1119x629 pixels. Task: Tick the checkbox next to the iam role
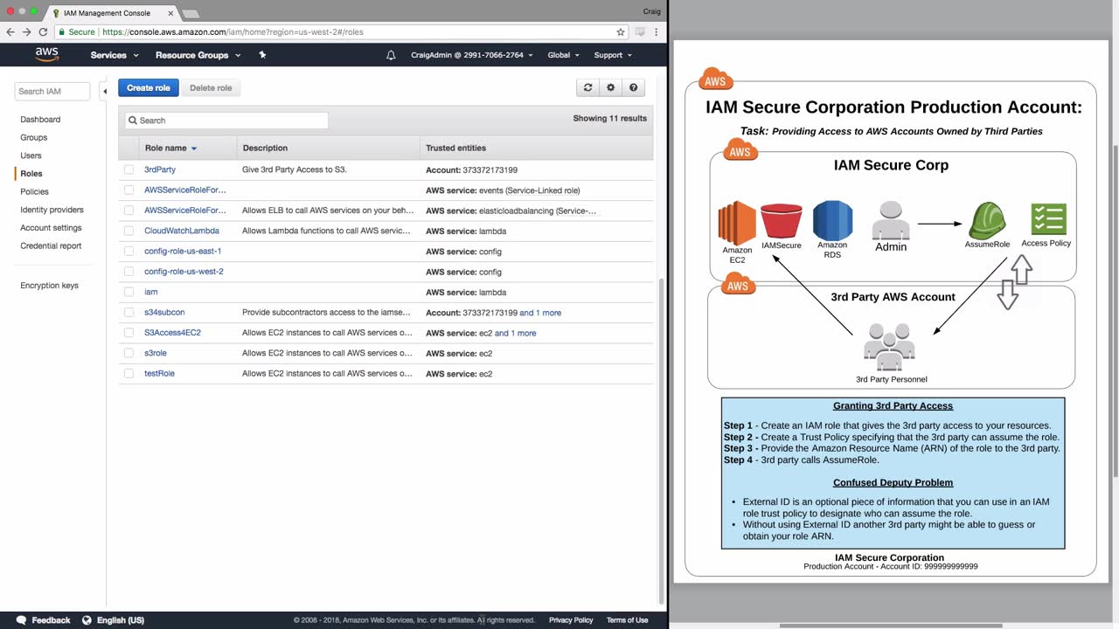tap(129, 292)
